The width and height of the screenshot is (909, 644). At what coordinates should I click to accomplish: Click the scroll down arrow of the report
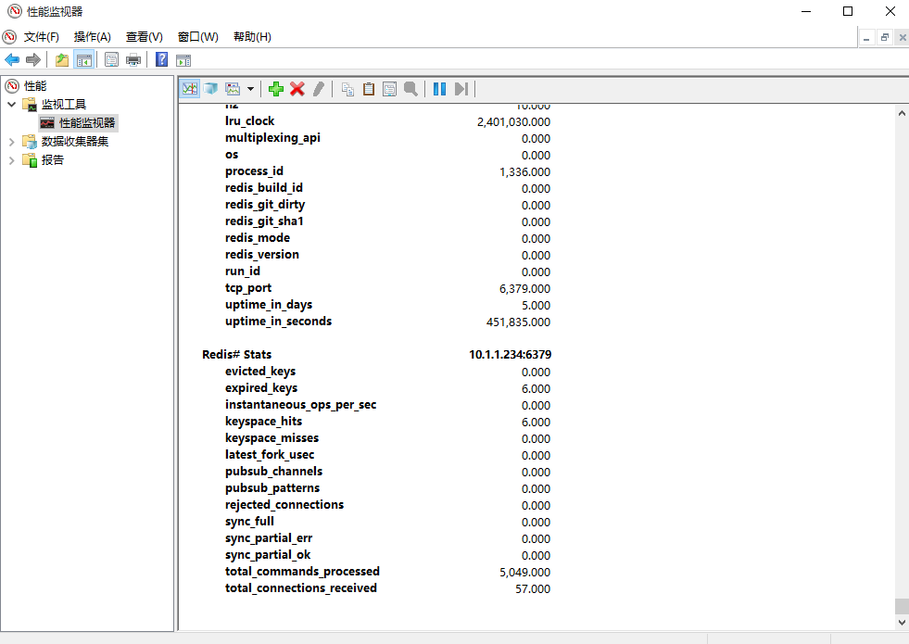click(x=902, y=623)
